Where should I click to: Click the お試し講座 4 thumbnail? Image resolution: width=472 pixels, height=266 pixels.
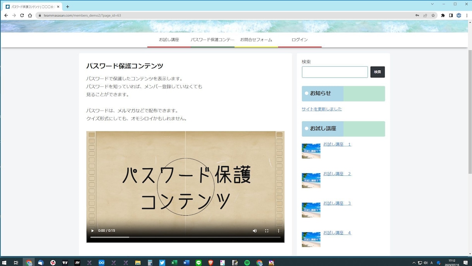point(311,239)
